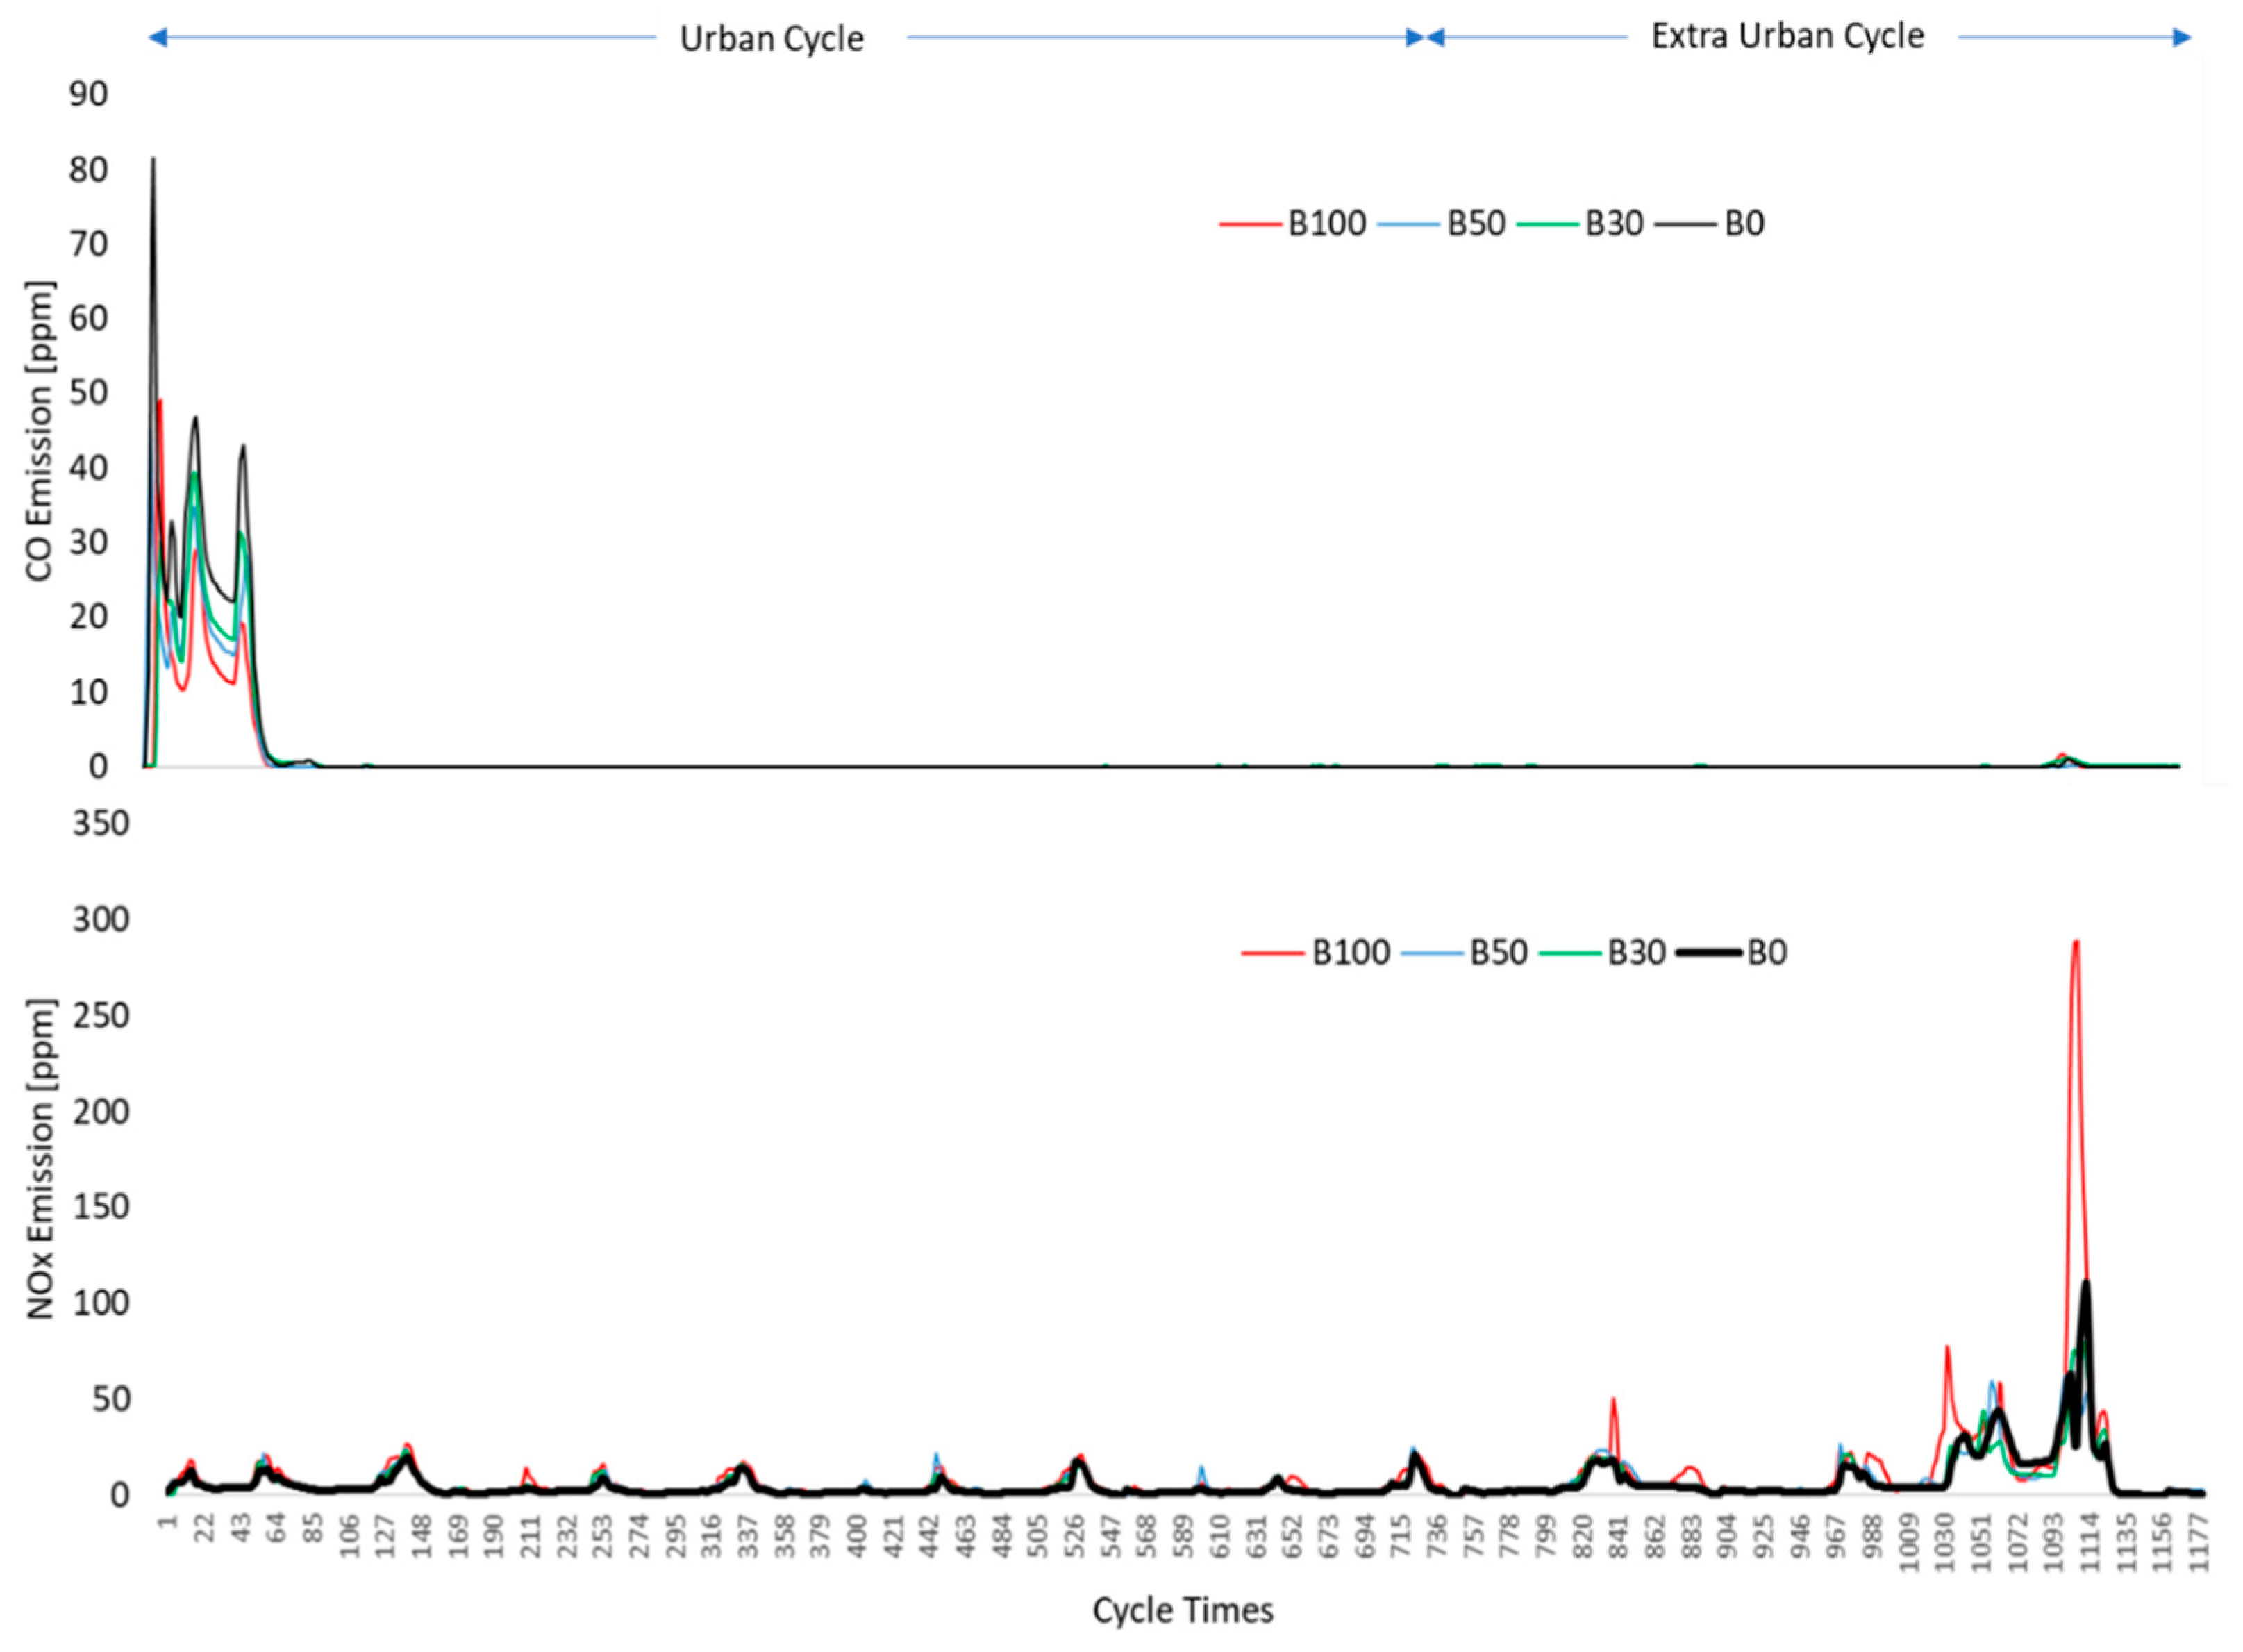Click the 90 value on CO y-axis

tap(88, 94)
